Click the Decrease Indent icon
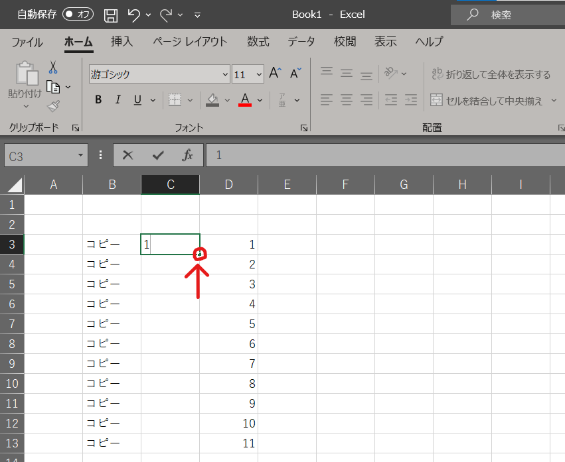 click(x=390, y=99)
